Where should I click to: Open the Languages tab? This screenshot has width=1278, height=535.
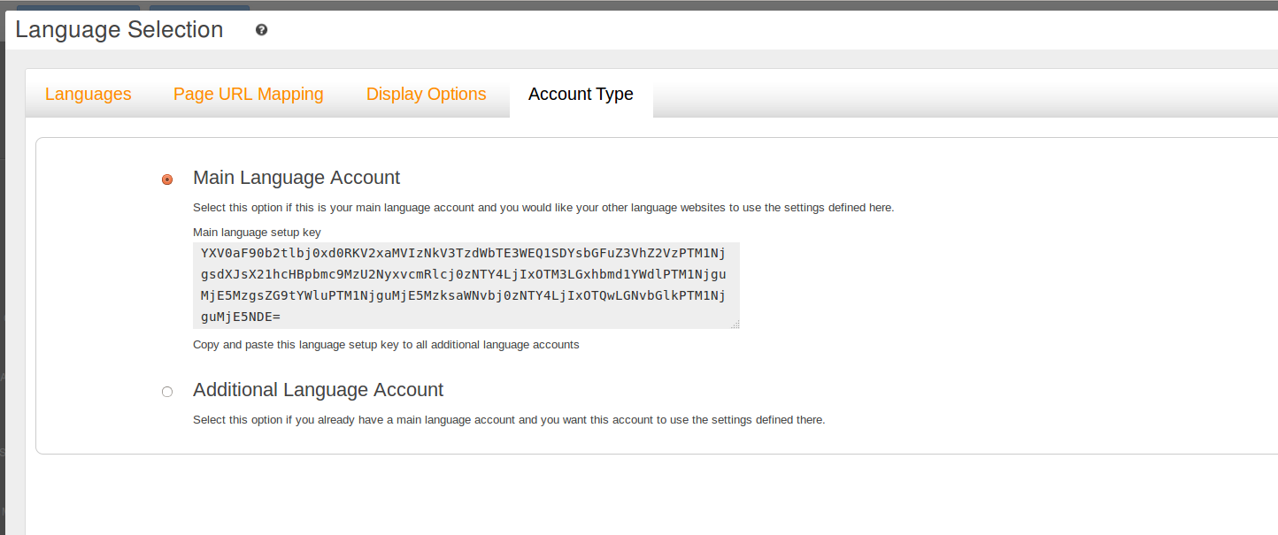[89, 94]
